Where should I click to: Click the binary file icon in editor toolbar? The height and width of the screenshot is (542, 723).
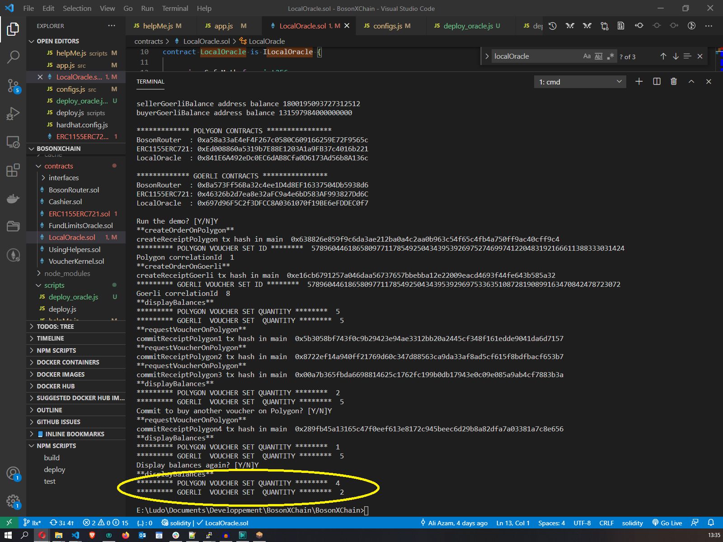(621, 26)
